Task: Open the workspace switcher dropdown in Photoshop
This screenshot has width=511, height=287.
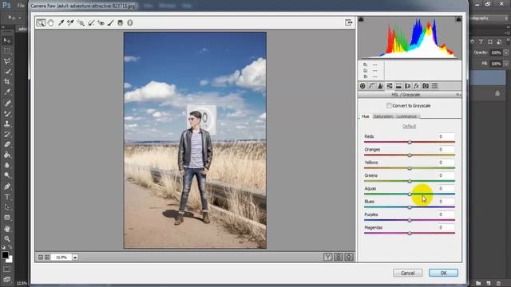Action: point(506,18)
